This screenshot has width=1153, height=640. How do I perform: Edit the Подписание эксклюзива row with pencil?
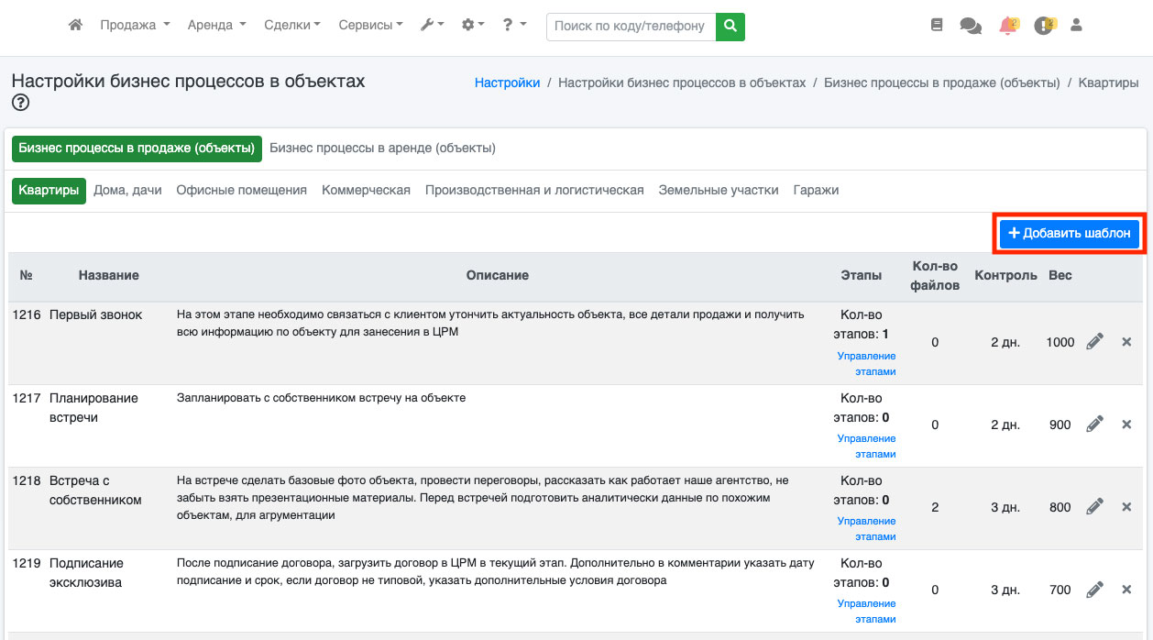(x=1094, y=590)
